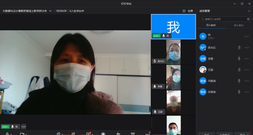Collapse the side video strip arrow
This screenshot has width=253, height=135.
[149, 72]
